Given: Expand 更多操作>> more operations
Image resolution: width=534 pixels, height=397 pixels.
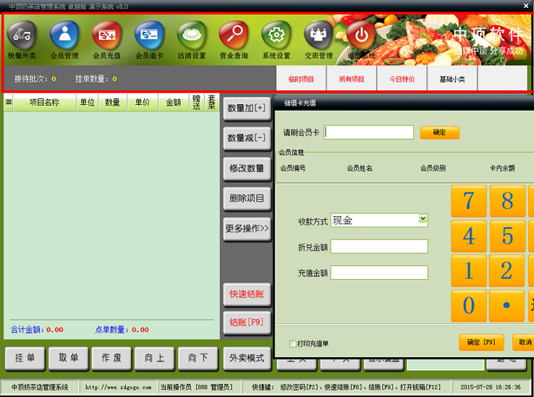Looking at the screenshot, I should coord(246,229).
